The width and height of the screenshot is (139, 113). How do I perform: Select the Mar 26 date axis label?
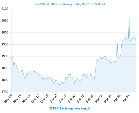108,98
